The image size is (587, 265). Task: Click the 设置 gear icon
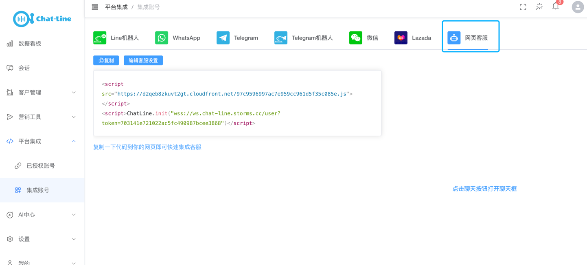pos(10,239)
